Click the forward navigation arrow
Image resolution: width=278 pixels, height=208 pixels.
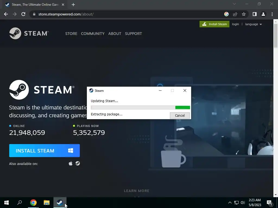point(15,14)
